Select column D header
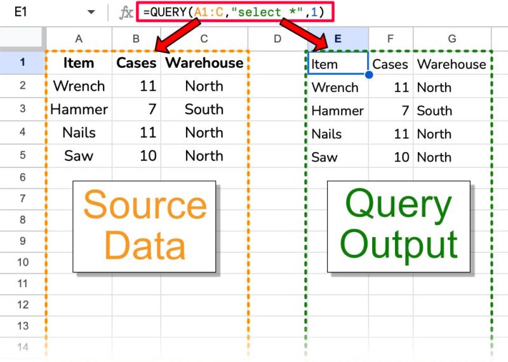 pos(277,39)
